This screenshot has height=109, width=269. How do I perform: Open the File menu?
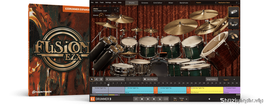point(92,3)
